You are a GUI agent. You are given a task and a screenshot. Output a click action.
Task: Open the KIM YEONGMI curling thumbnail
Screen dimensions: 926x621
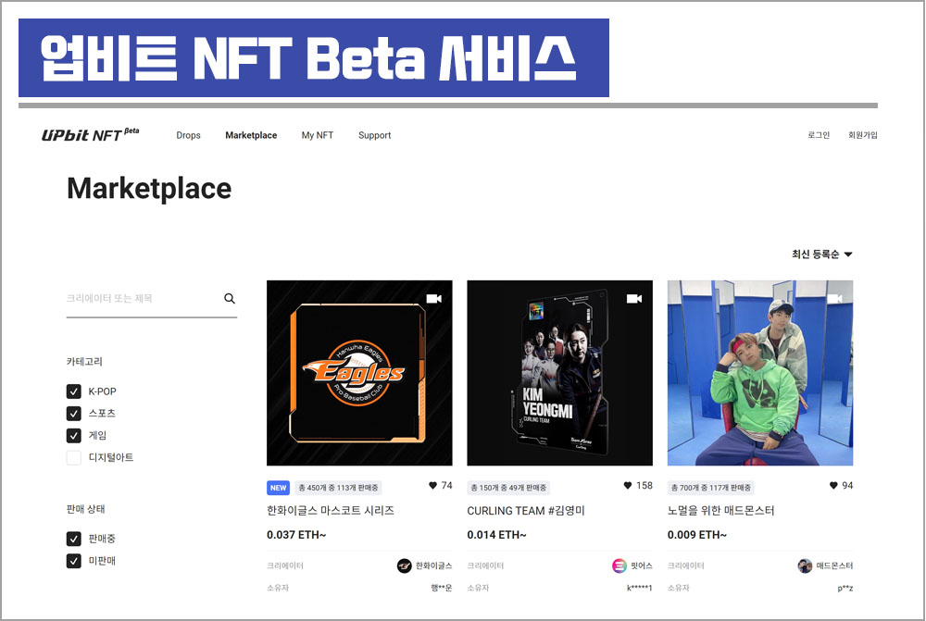(x=560, y=373)
